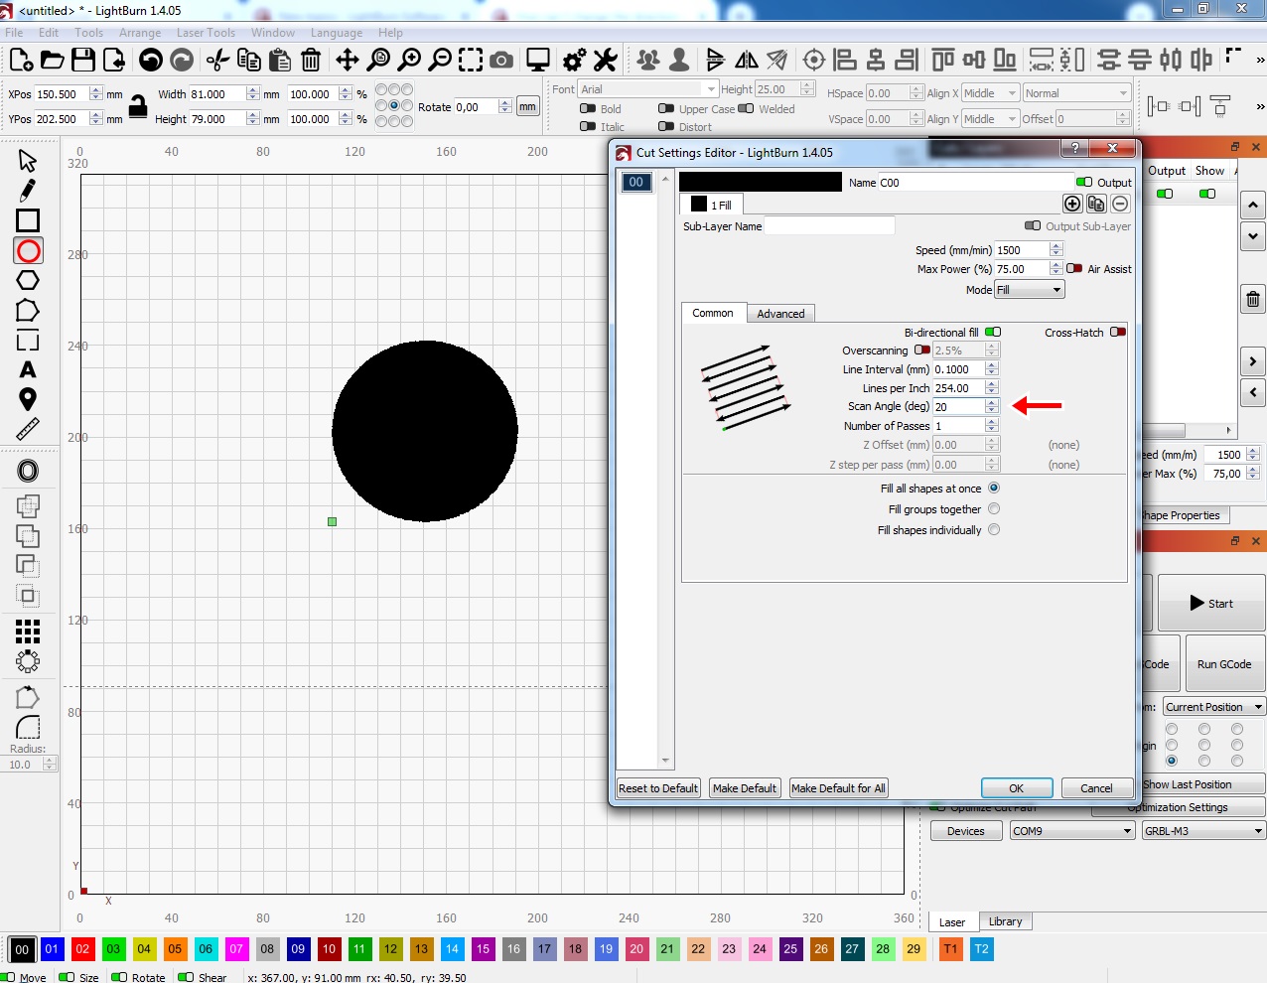Screen dimensions: 1267x983
Task: Select layer 00 in layer list
Action: (x=636, y=183)
